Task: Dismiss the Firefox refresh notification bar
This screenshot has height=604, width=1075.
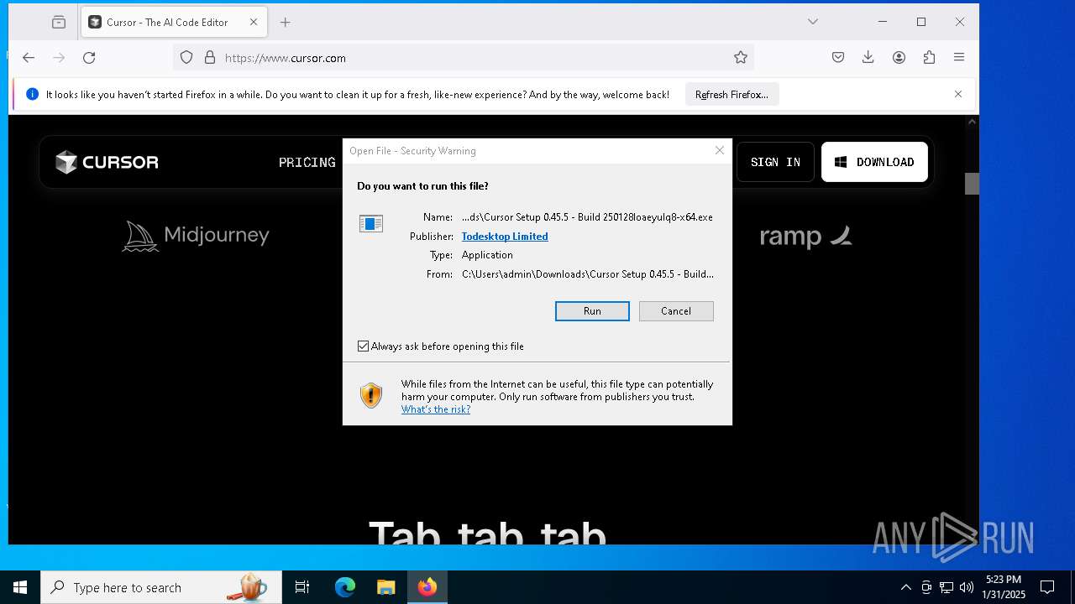Action: pos(958,94)
